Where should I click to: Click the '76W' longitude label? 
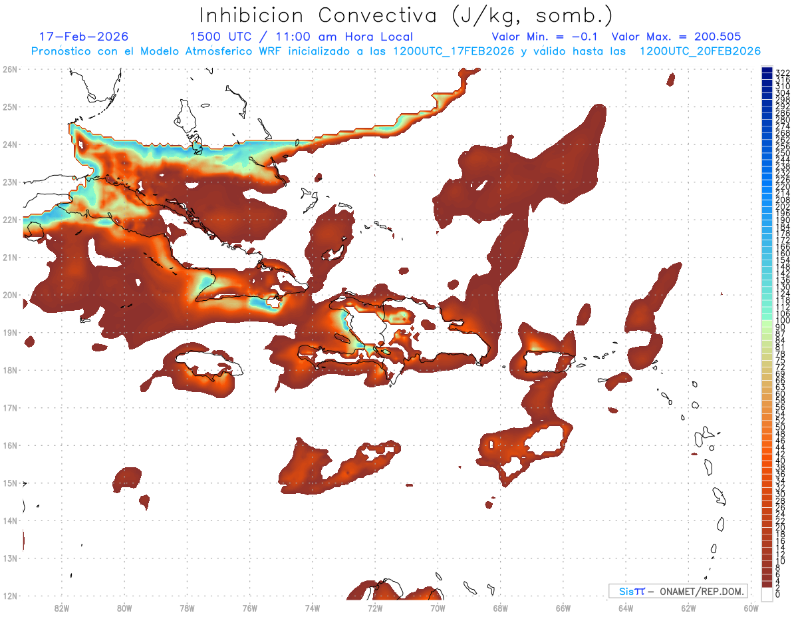(250, 608)
